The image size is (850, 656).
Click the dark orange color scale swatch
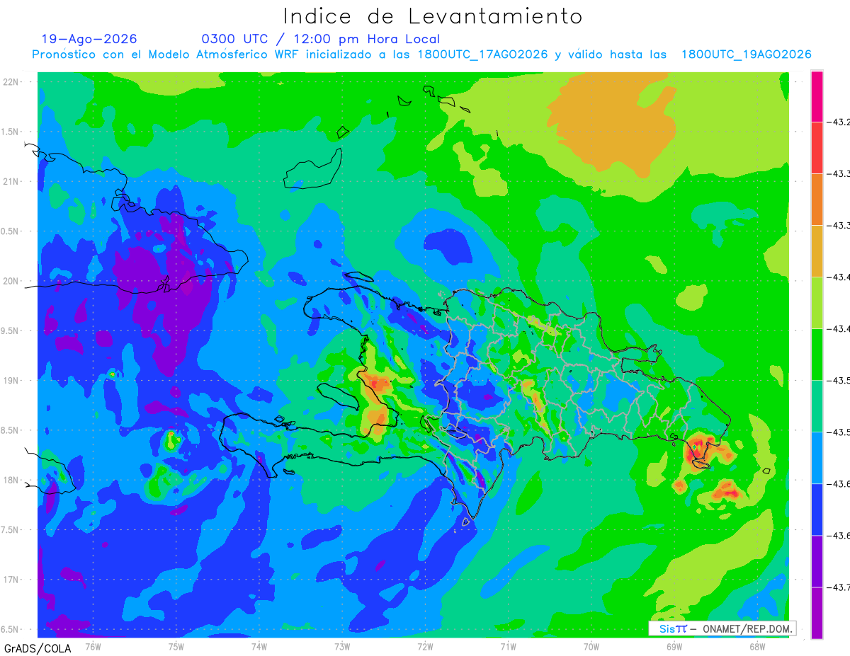click(817, 200)
